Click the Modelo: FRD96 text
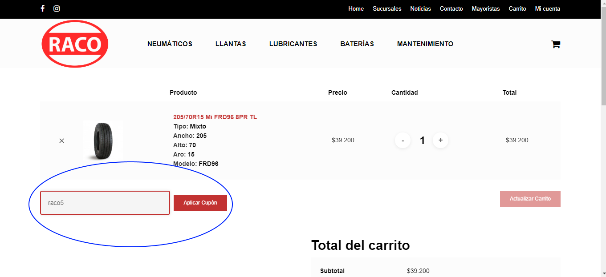606x277 pixels. pyautogui.click(x=195, y=164)
